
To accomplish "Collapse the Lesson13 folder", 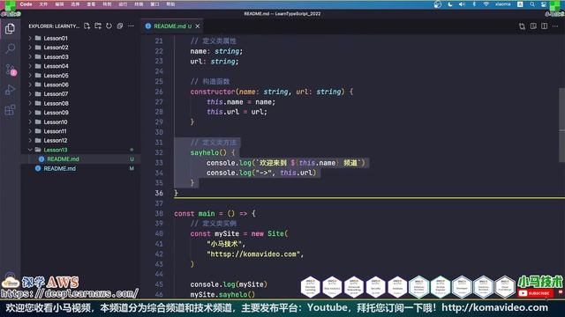I will [x=30, y=150].
